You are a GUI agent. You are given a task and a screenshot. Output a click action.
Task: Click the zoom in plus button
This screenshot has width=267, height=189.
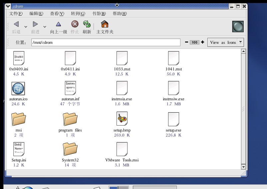pyautogui.click(x=202, y=42)
